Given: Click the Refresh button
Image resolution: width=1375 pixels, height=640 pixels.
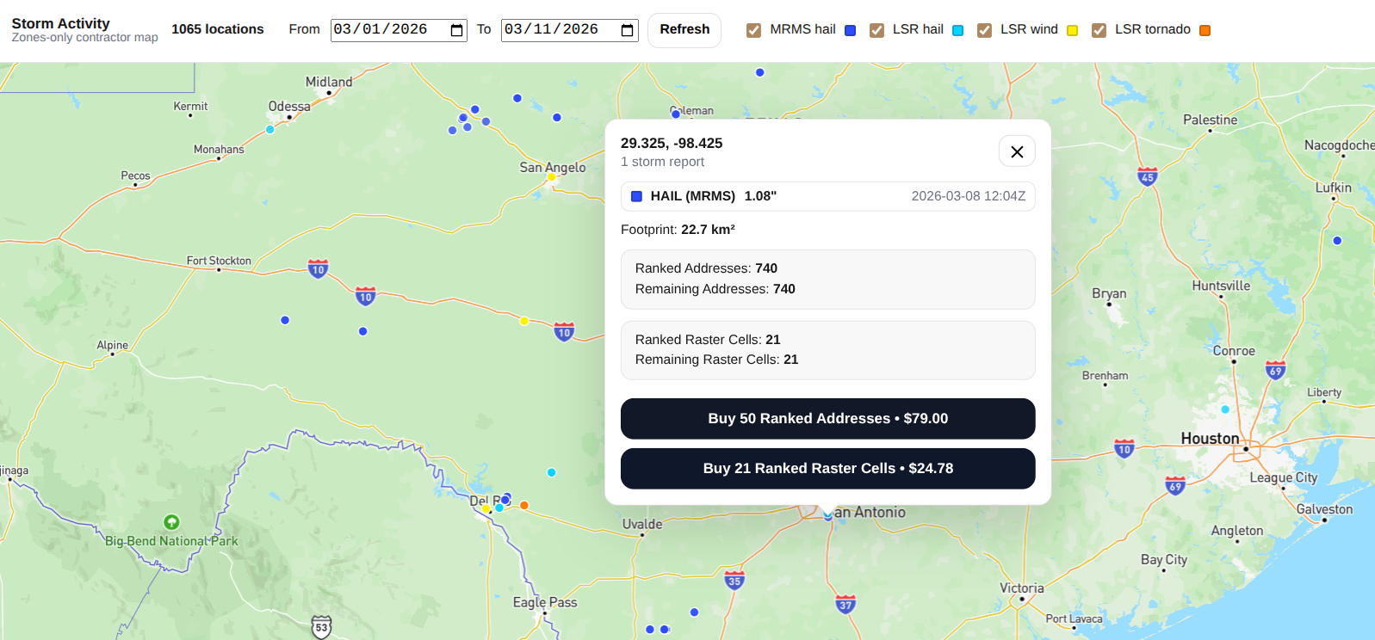Looking at the screenshot, I should click(x=684, y=30).
